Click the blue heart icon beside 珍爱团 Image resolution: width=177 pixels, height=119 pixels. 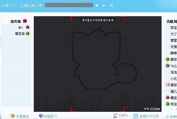coord(41,116)
